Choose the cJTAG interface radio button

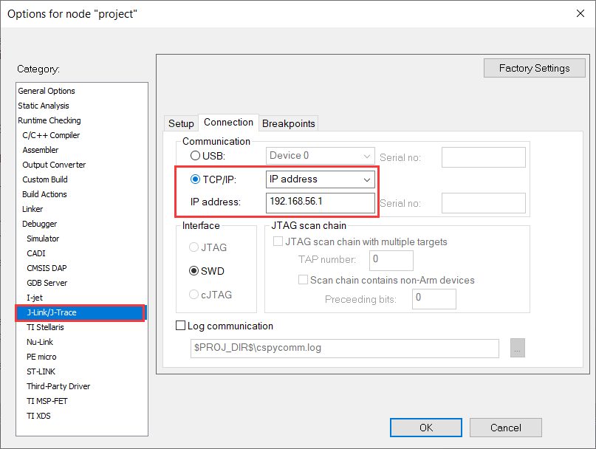[193, 295]
